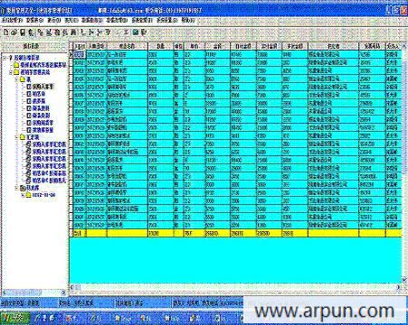The height and width of the screenshot is (325, 408).
Task: Click the data grid vertical scrollbar
Action: [x=404, y=162]
